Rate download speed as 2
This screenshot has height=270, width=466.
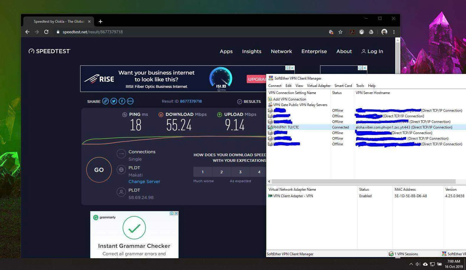point(221,172)
